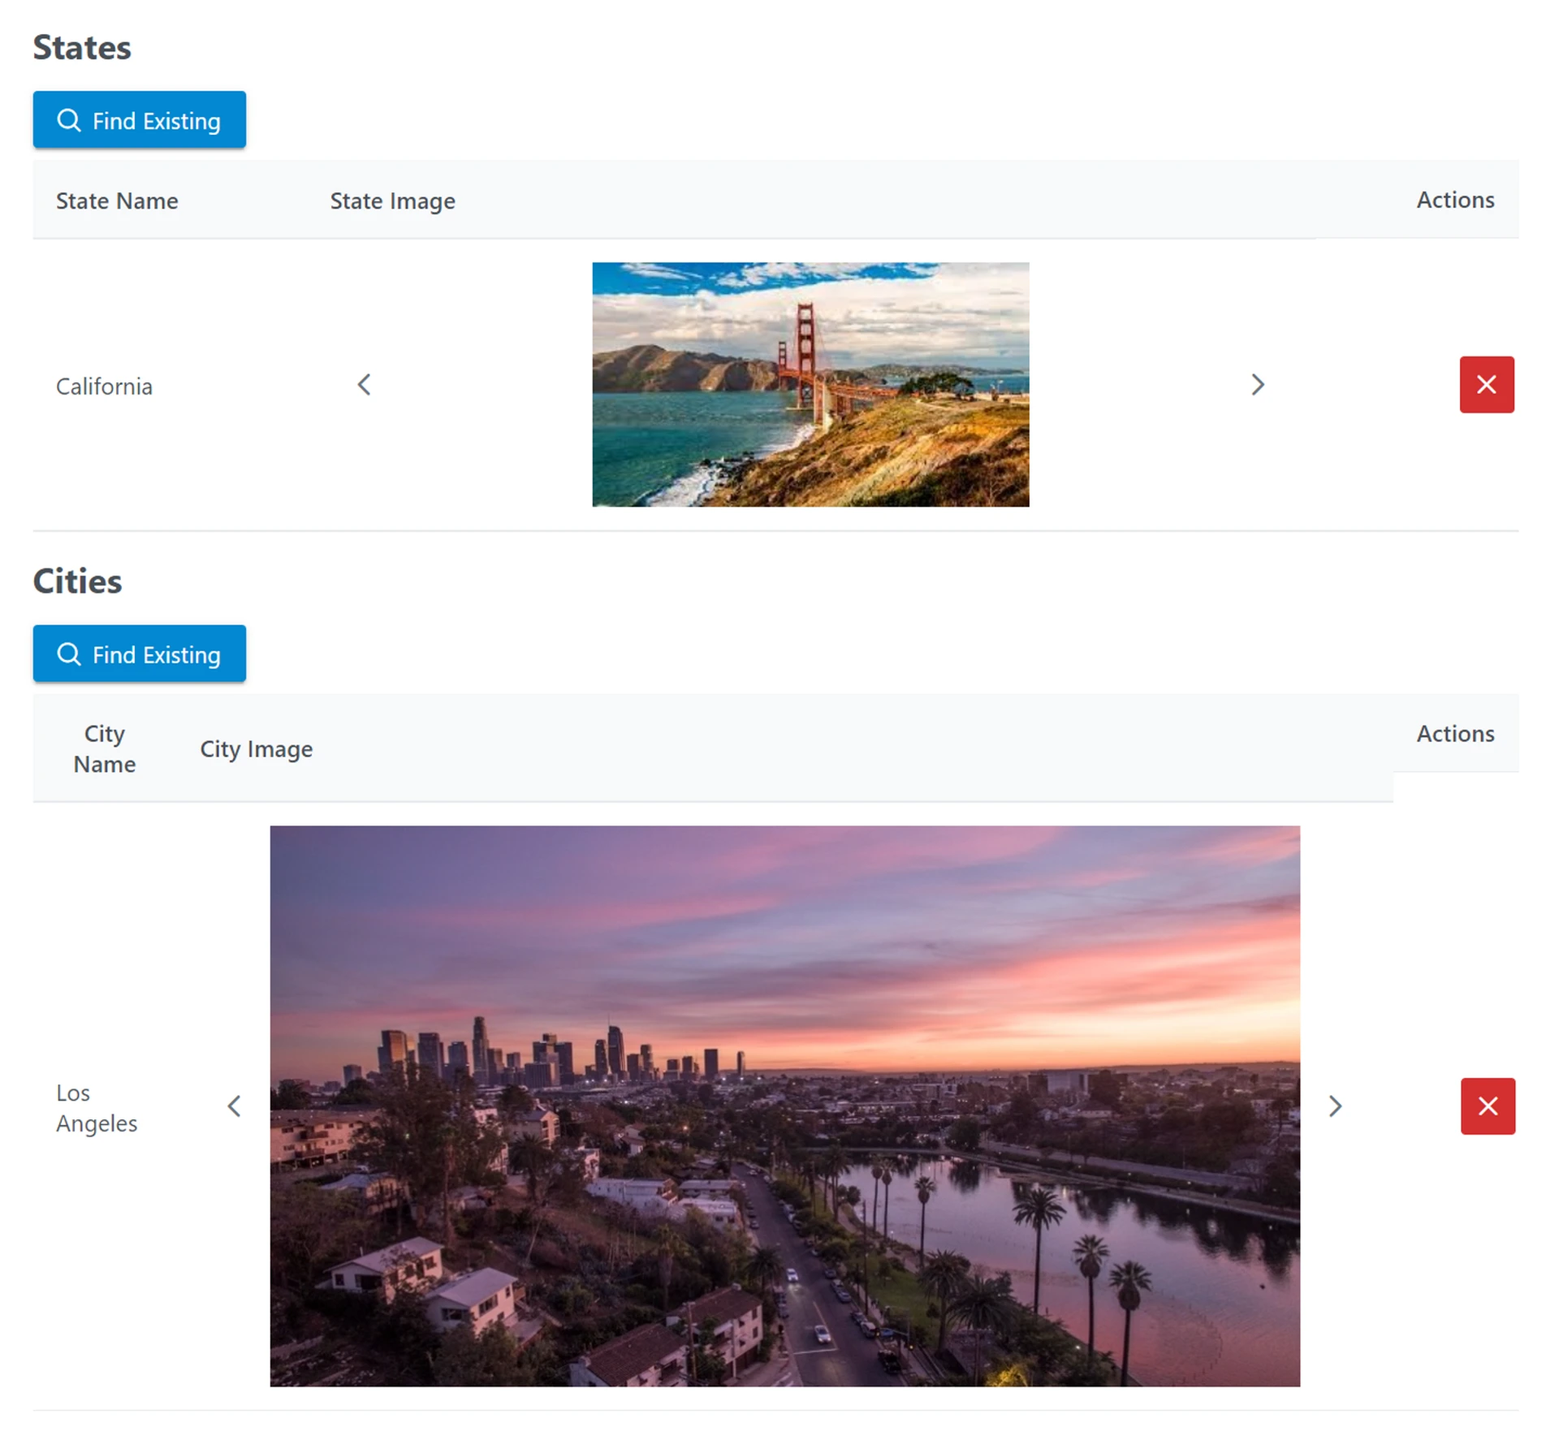Show previous California state image

[x=364, y=385]
